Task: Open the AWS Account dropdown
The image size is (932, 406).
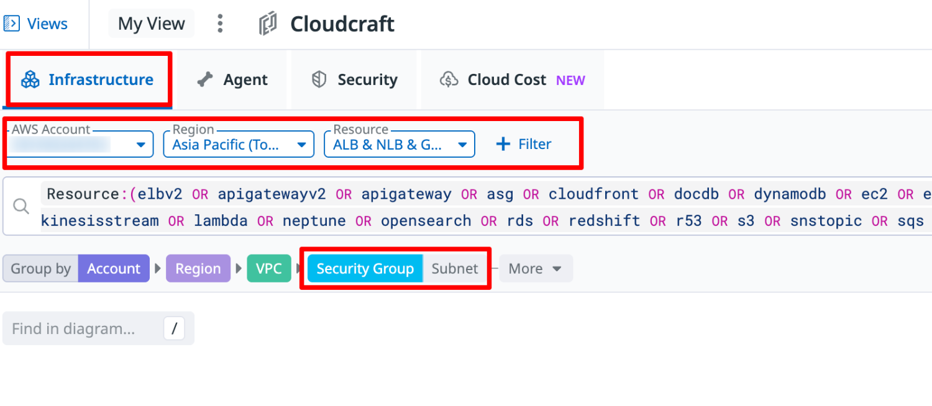Action: tap(80, 144)
